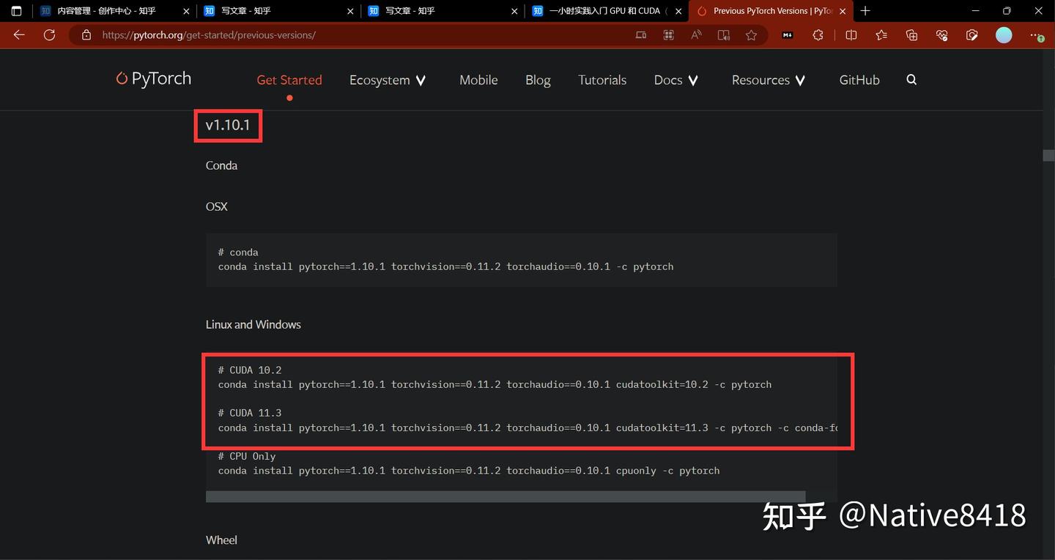Expand the Docs dropdown

click(x=675, y=80)
